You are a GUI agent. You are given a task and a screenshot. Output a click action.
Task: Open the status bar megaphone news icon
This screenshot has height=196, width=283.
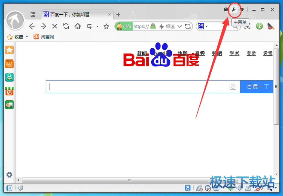tap(20, 188)
